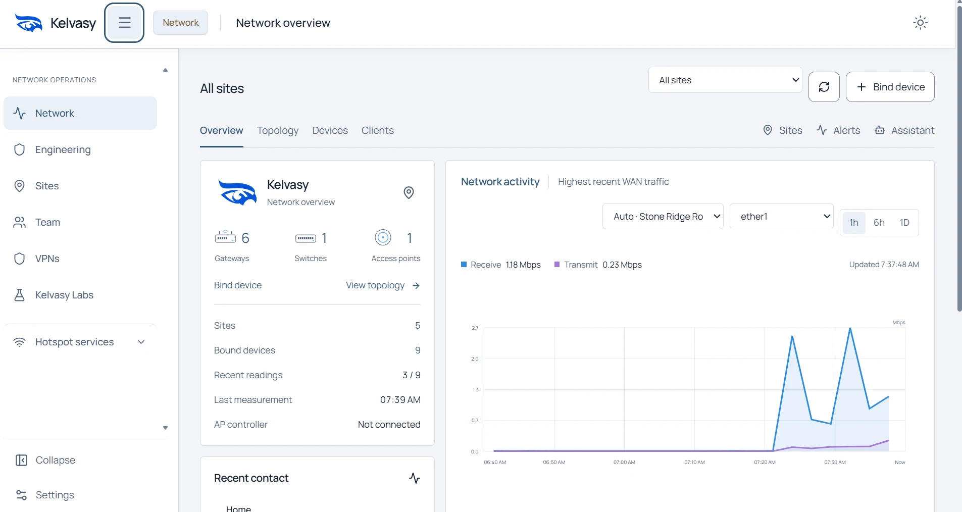Switch to the Topology tab

[x=278, y=130]
